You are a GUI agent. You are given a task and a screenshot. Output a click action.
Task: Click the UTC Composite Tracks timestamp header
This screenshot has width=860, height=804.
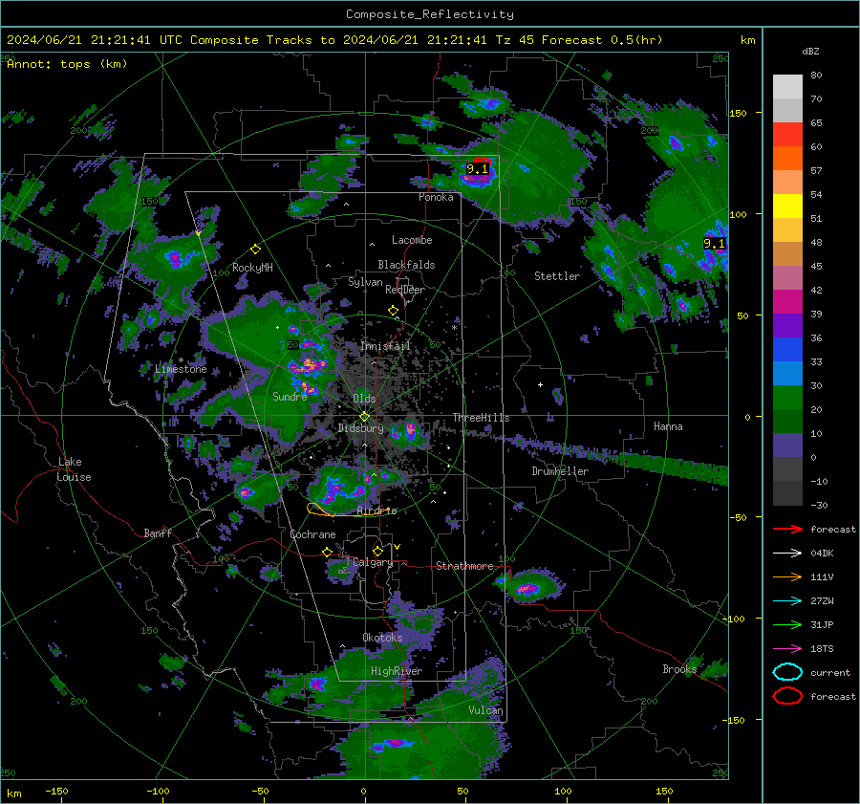click(334, 40)
